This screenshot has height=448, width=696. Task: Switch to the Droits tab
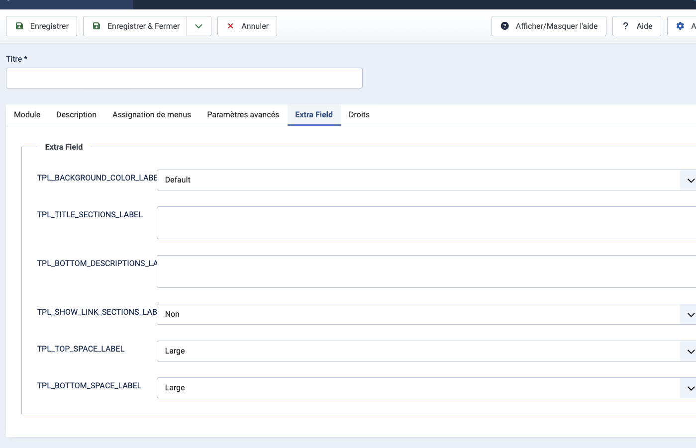[x=359, y=115]
